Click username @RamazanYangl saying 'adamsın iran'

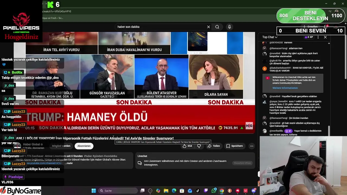(278, 48)
